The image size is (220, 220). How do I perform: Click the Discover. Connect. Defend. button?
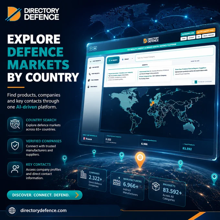pos(45,195)
